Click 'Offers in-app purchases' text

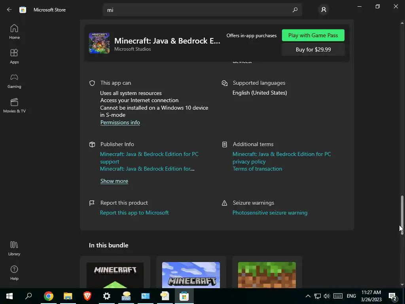251,36
